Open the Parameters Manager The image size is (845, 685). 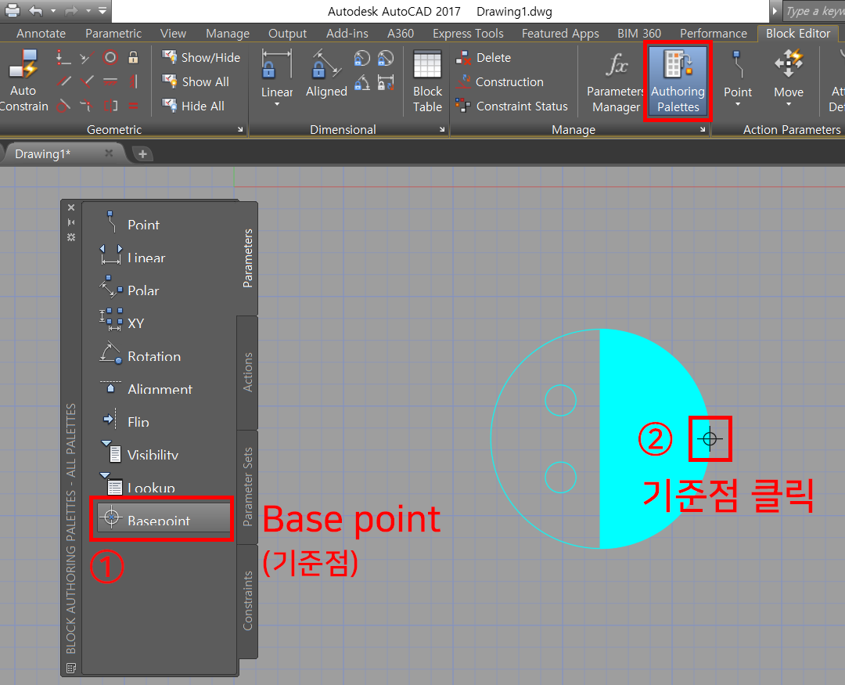pyautogui.click(x=616, y=82)
